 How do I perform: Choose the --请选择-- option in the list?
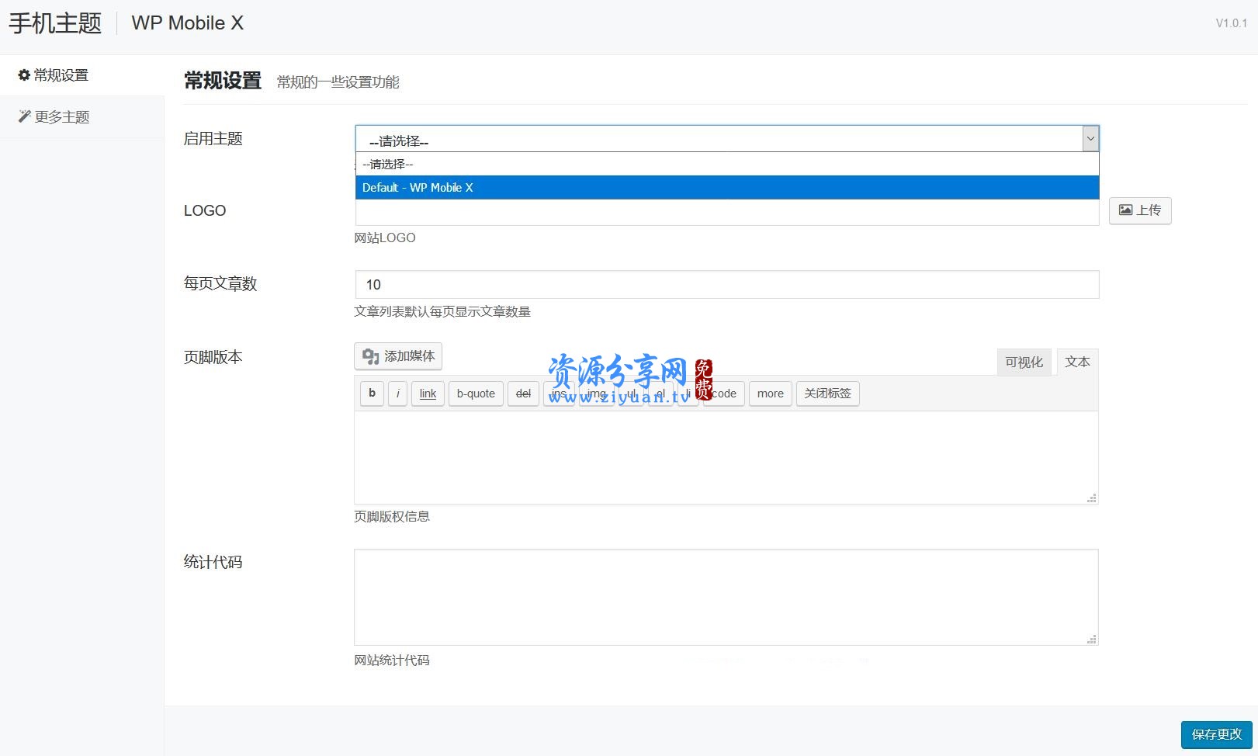pos(727,164)
